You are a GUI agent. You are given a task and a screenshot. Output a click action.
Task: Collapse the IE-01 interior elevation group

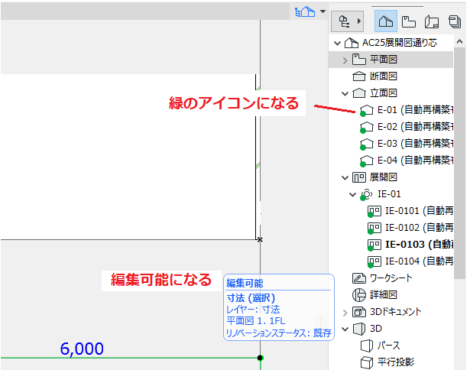tap(352, 195)
